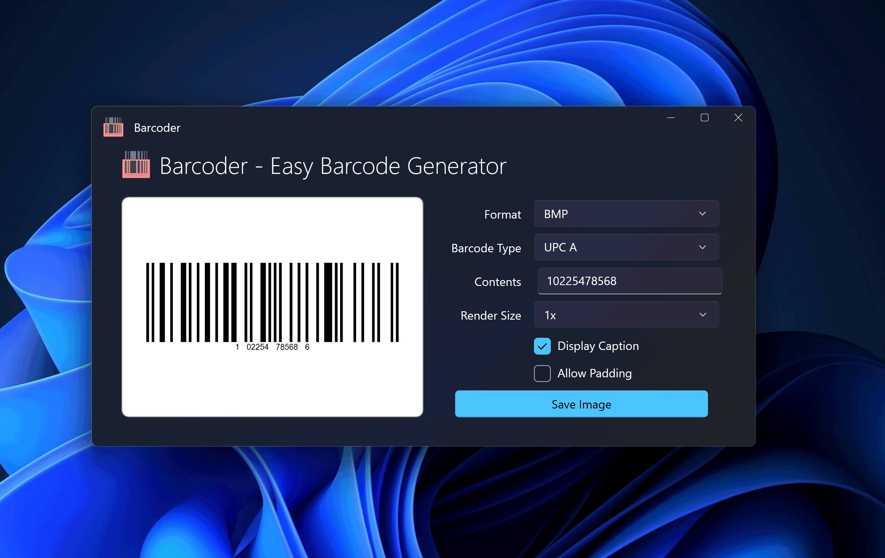This screenshot has width=885, height=558.
Task: Uncheck the Display Caption checkbox
Action: coord(542,346)
